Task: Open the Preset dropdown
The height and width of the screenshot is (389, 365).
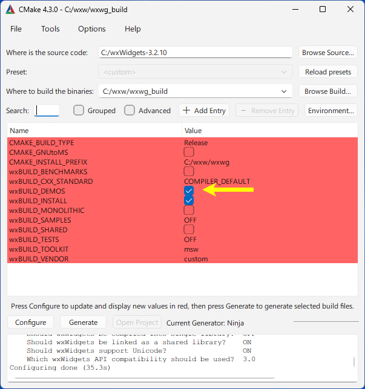Action: pyautogui.click(x=196, y=72)
